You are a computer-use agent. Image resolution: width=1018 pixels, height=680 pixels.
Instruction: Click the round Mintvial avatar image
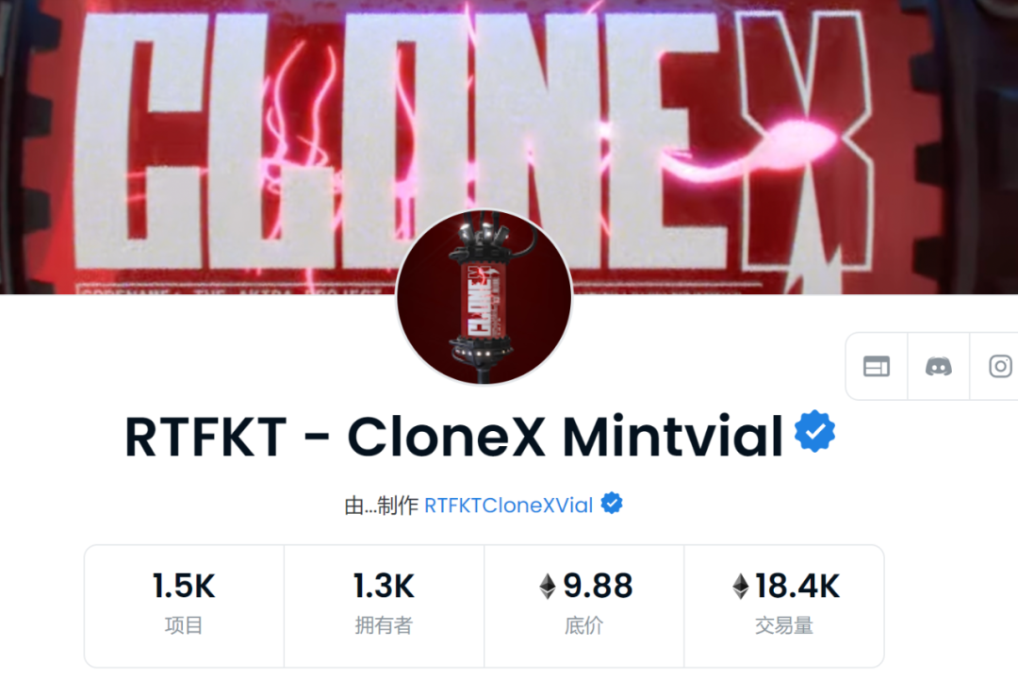pos(484,297)
